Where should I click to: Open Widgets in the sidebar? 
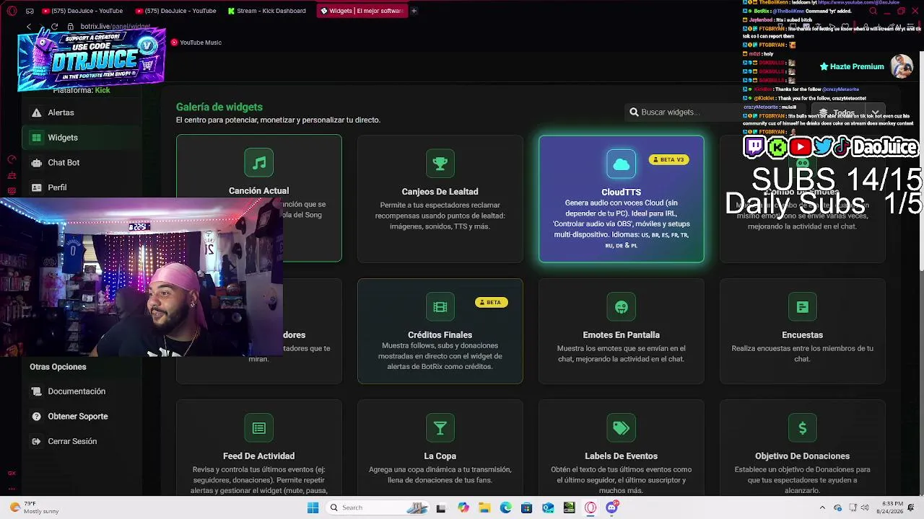81,138
